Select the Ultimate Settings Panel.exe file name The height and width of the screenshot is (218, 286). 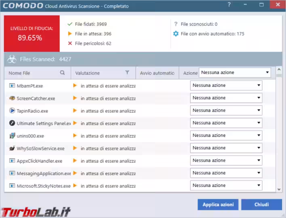tap(44, 124)
